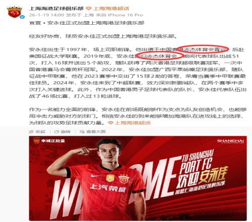Click the diamond icon ending the post text
Image resolution: width=252 pixels, height=222 pixels.
tap(110, 123)
